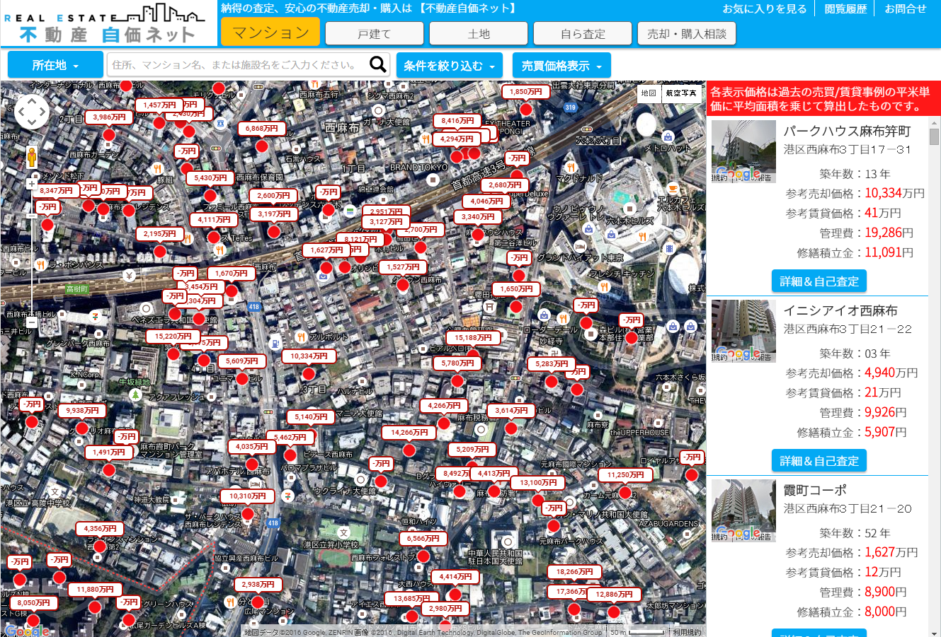The image size is (941, 637).
Task: Zoom in with the map plus button
Action: [x=32, y=184]
